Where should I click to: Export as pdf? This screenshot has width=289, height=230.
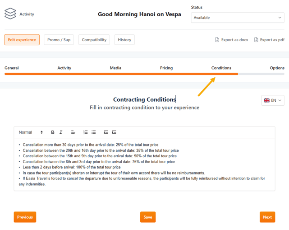[x=269, y=40]
